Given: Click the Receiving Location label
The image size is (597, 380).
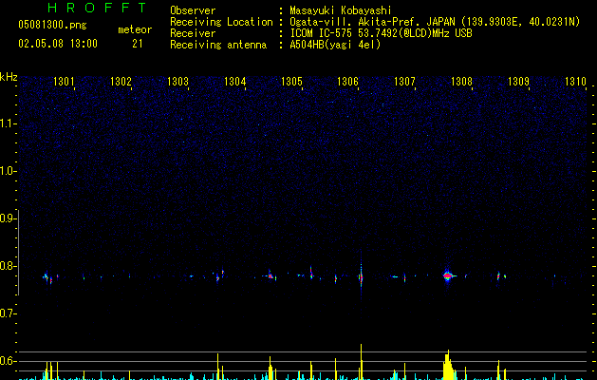Looking at the screenshot, I should click(221, 22).
